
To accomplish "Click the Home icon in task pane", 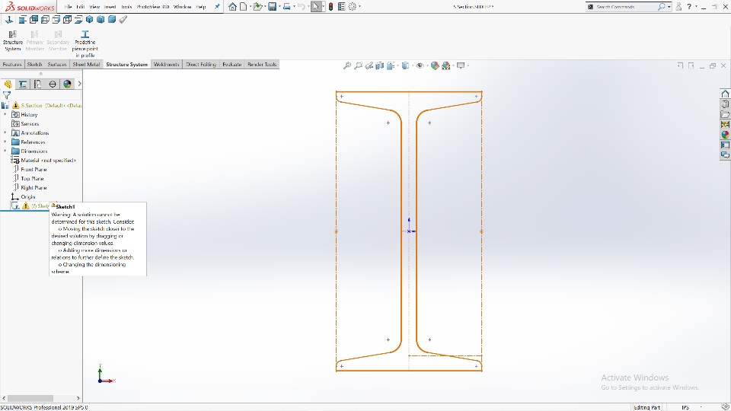I will [x=725, y=94].
